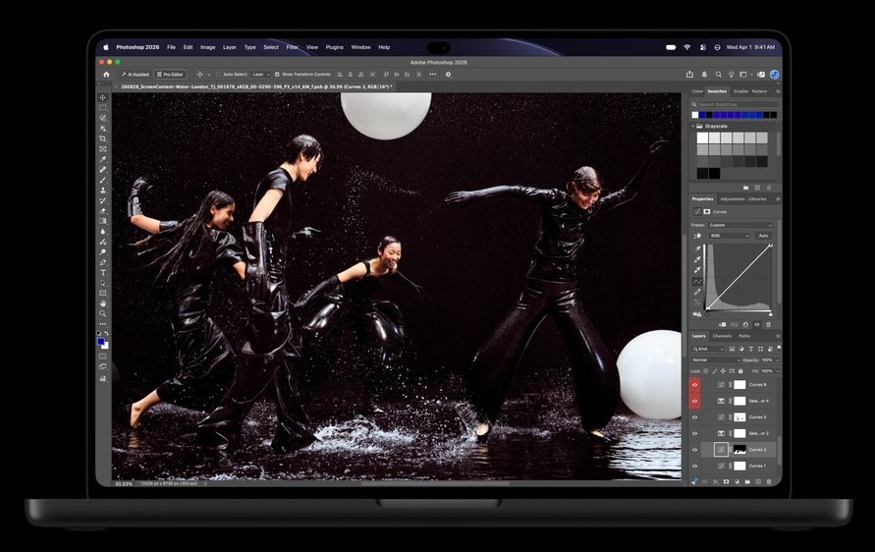The height and width of the screenshot is (552, 875).
Task: Click the Home icon in options bar
Action: point(106,75)
